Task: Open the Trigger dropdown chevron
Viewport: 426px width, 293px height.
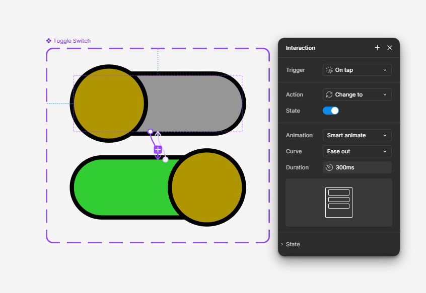Action: (385, 70)
